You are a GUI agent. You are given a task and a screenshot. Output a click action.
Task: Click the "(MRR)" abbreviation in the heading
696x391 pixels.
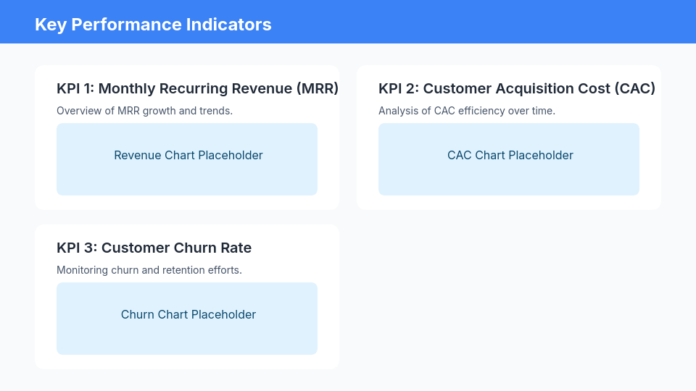(318, 89)
